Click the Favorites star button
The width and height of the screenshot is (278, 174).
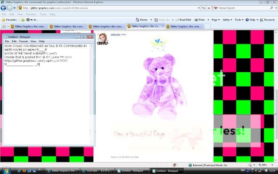point(10,20)
